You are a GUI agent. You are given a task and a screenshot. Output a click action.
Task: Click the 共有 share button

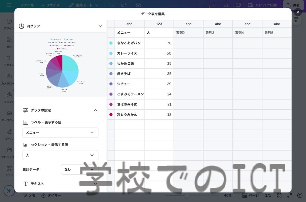pos(293,5)
